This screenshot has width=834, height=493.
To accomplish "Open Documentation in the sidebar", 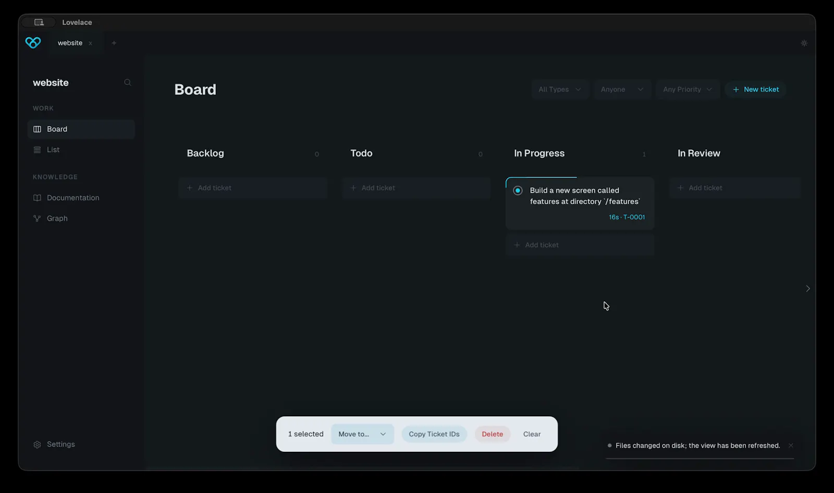I will point(81,198).
